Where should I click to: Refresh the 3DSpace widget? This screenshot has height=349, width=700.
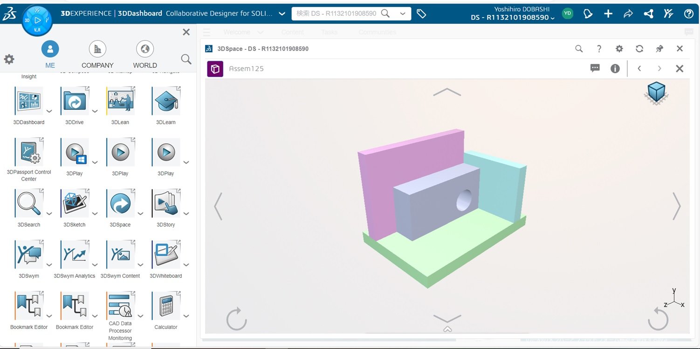(639, 48)
